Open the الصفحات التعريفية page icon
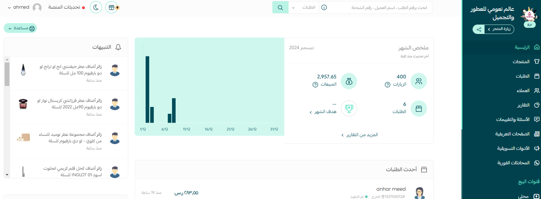Screen dimensions: 541x199 click(x=537, y=134)
